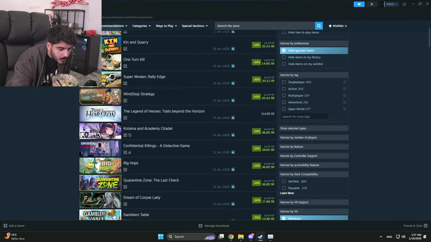Open Friends & Chat icon
The height and width of the screenshot is (242, 431).
tap(426, 226)
